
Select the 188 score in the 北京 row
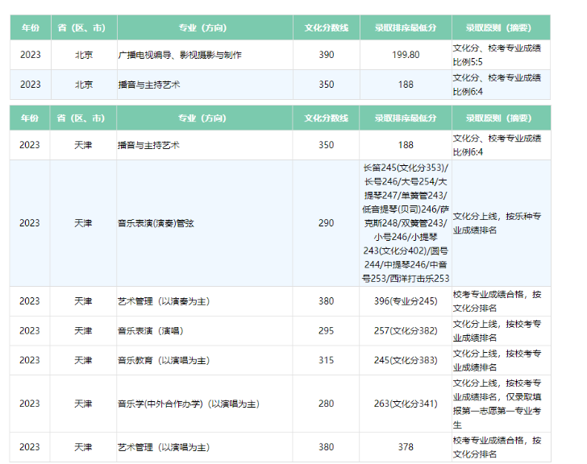[406, 85]
